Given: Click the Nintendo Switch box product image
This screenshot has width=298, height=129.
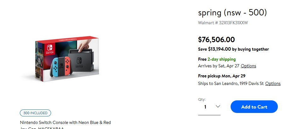Looking at the screenshot, I should pos(67,59).
